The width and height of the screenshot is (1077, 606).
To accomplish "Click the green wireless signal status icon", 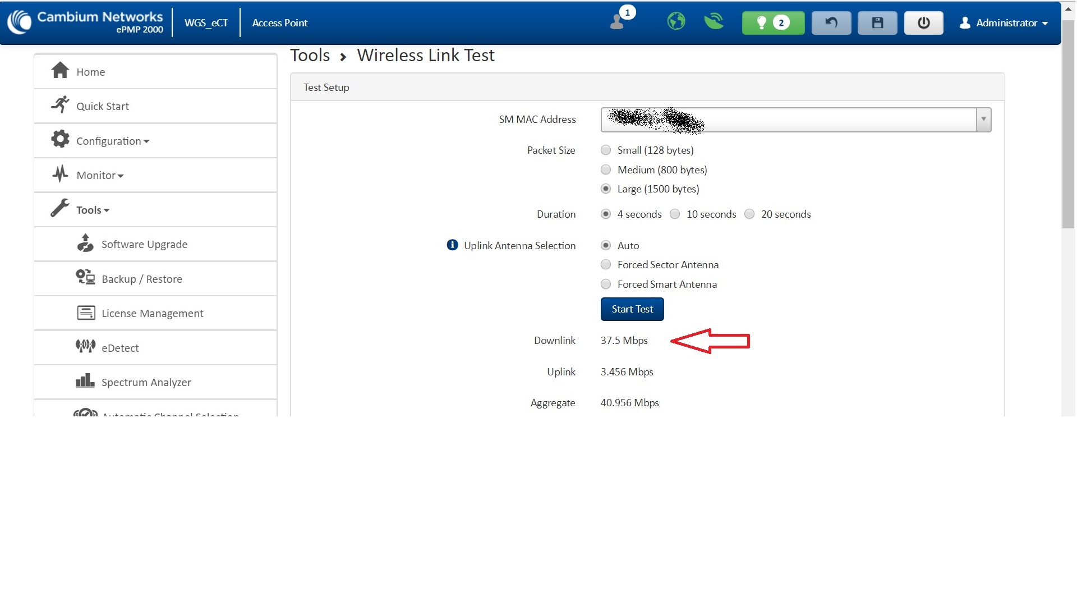I will [x=714, y=22].
